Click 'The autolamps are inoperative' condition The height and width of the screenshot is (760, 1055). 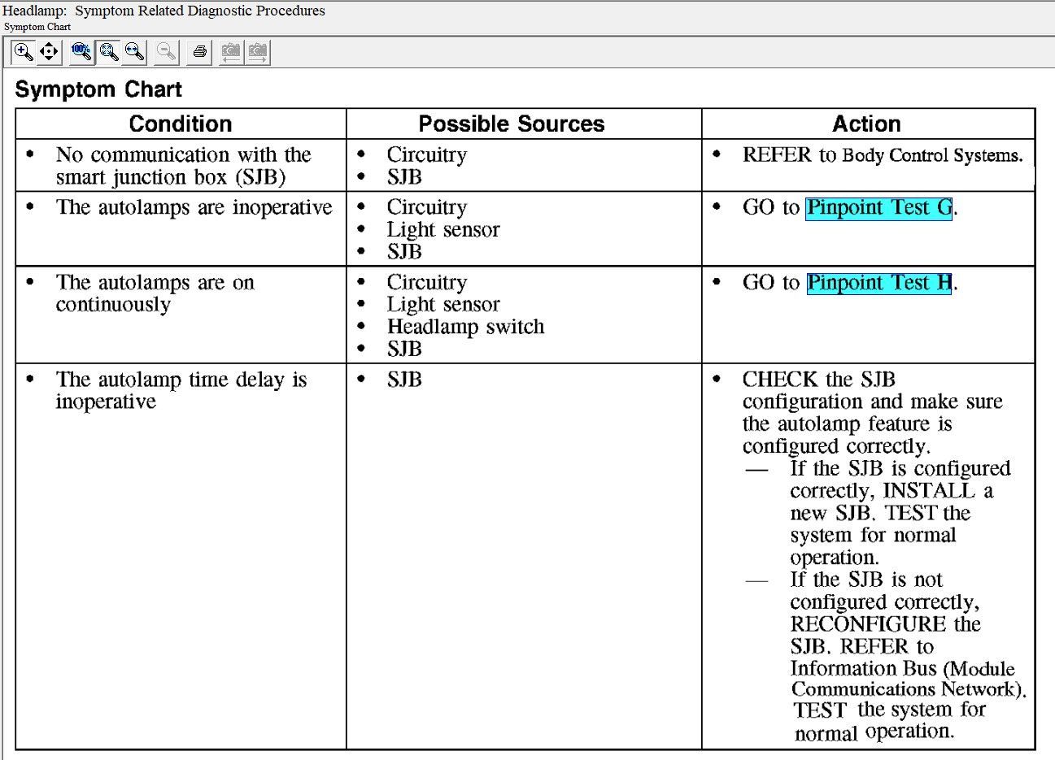194,208
